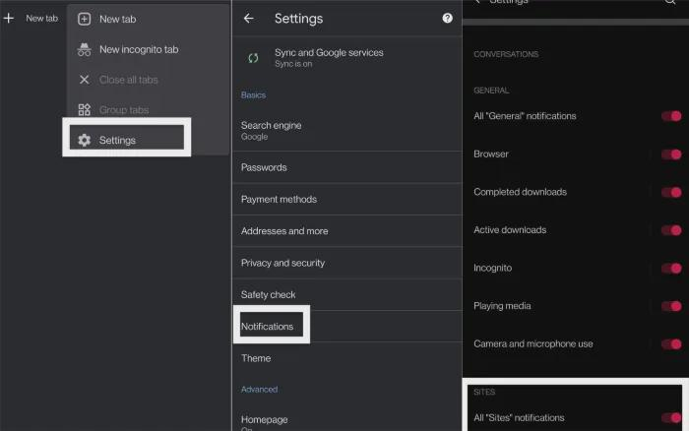Click the incognito hat icon
Viewport: 689px width, 431px height.
[x=85, y=49]
